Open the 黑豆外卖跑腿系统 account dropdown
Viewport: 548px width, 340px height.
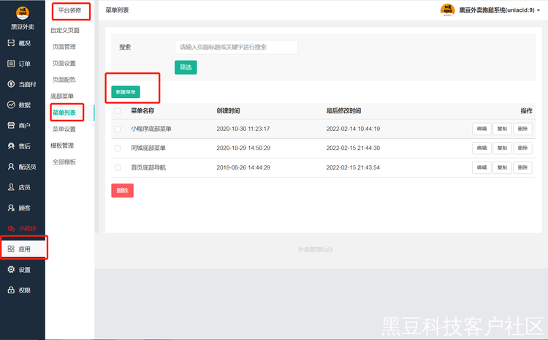(x=493, y=10)
